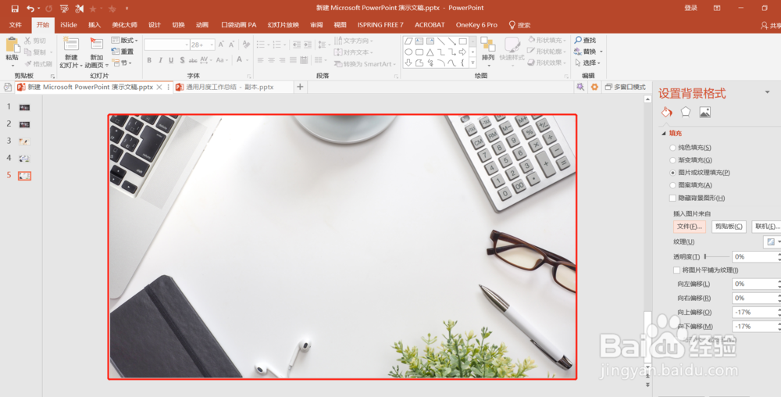781x397 pixels.
Task: Switch to the Insert (插入) ribbon tab
Action: point(95,25)
